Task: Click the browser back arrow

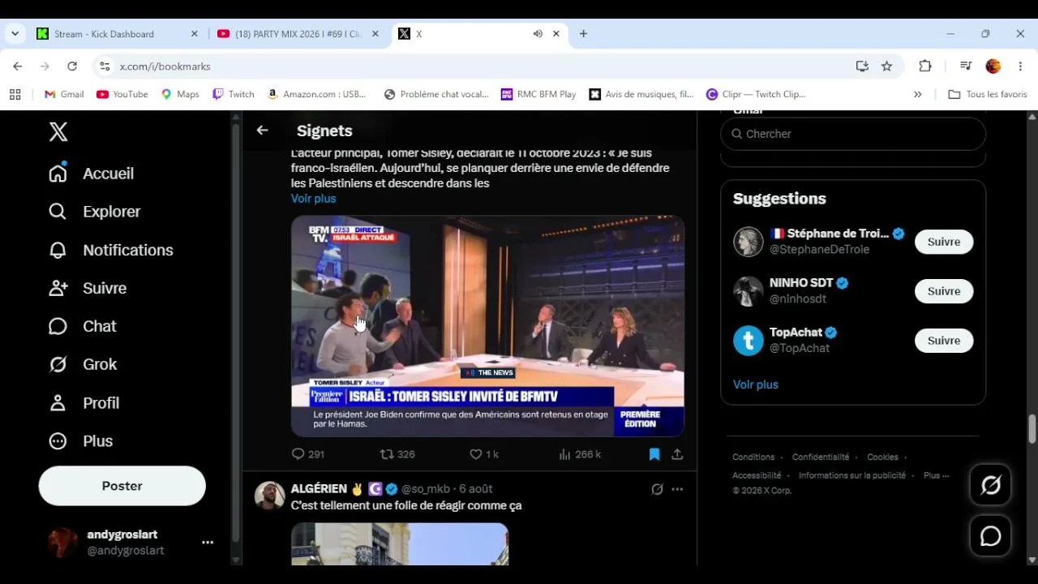Action: point(18,67)
